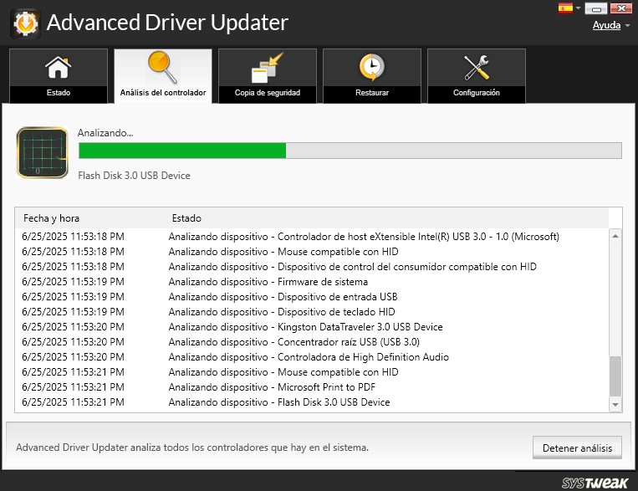638x491 pixels.
Task: Select the Microsoft Print to PDF row
Action: (312, 387)
